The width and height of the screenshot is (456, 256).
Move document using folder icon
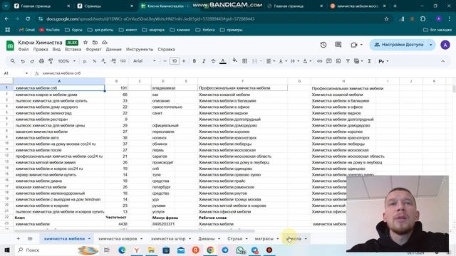point(95,43)
